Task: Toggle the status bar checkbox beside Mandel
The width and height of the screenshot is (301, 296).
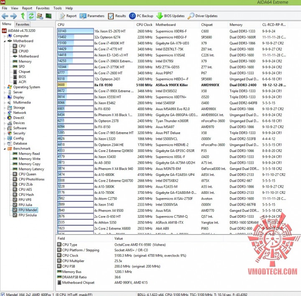Action: coord(3,294)
